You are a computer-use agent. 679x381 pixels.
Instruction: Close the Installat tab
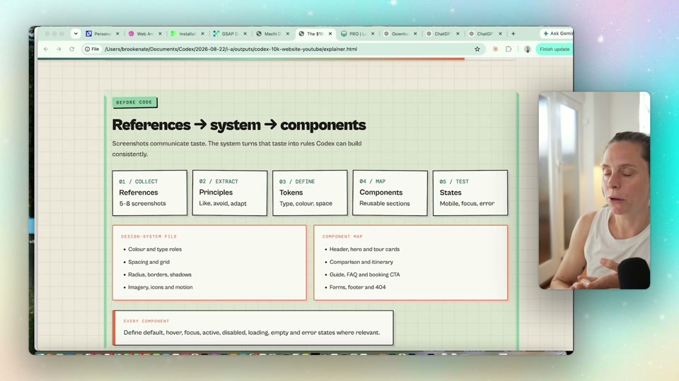tap(202, 34)
